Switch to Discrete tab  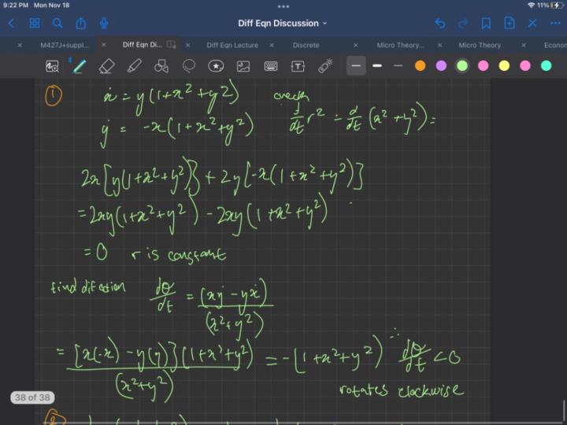(306, 45)
